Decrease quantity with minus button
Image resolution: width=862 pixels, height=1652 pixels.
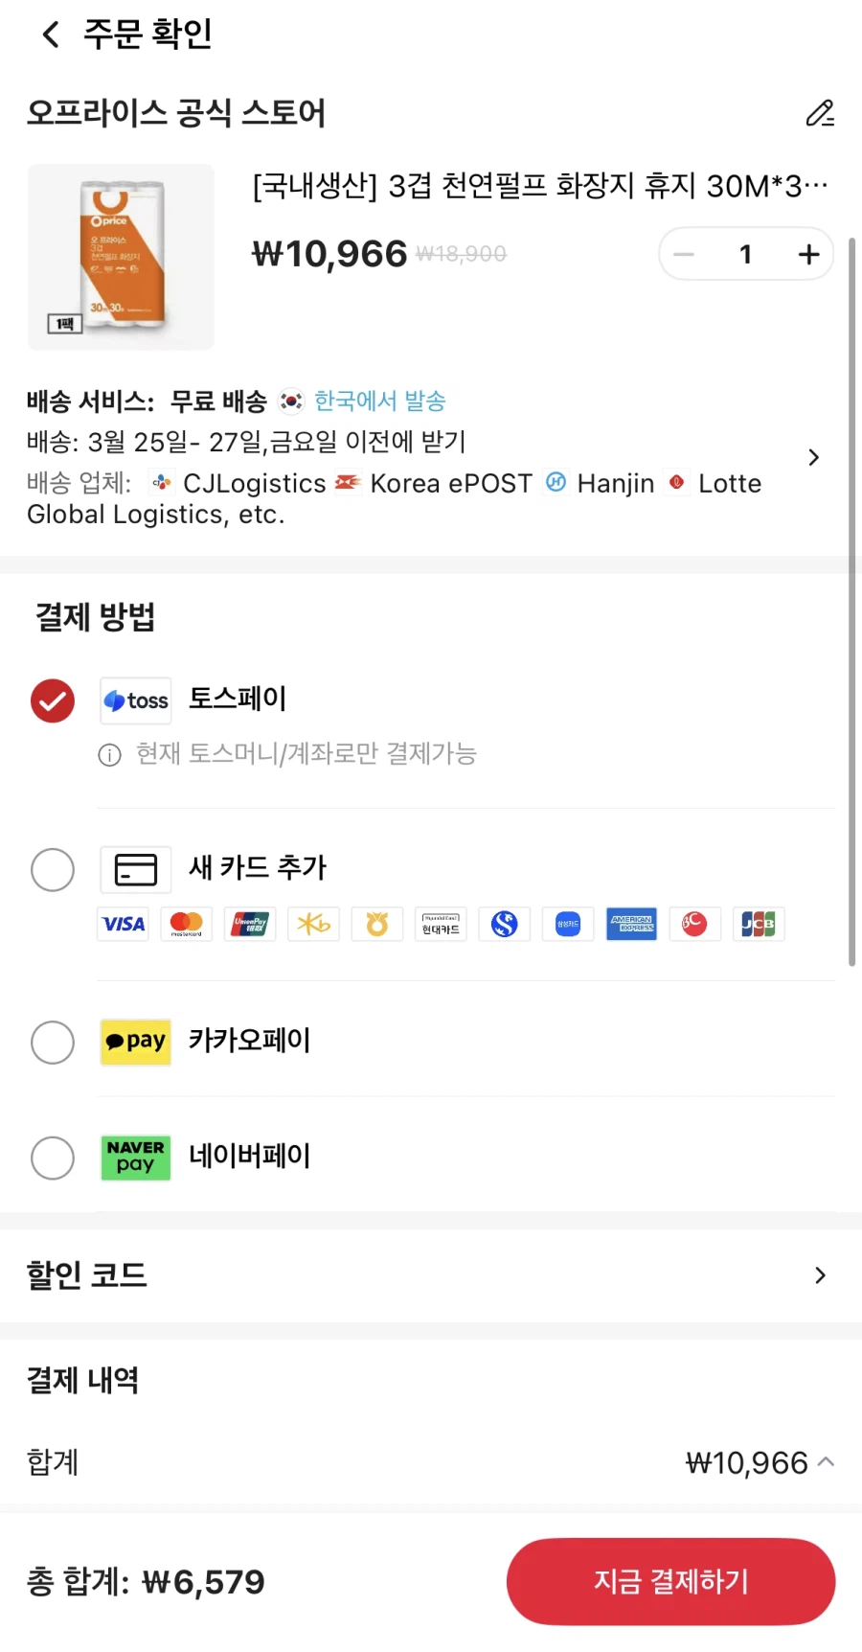pyautogui.click(x=684, y=254)
